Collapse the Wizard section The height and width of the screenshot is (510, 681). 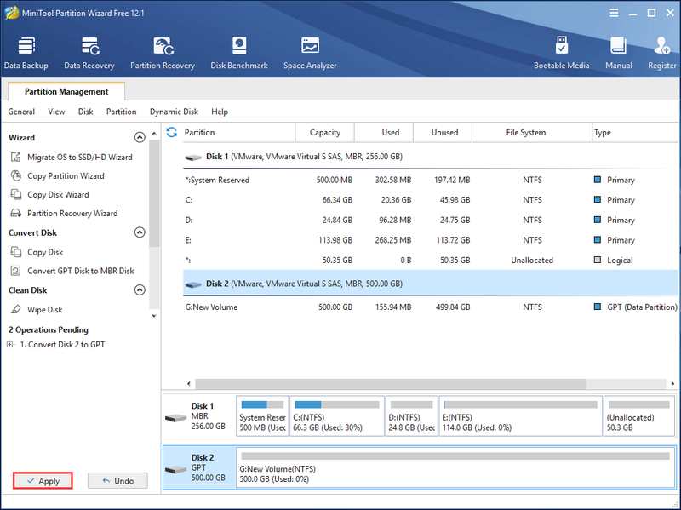point(140,137)
